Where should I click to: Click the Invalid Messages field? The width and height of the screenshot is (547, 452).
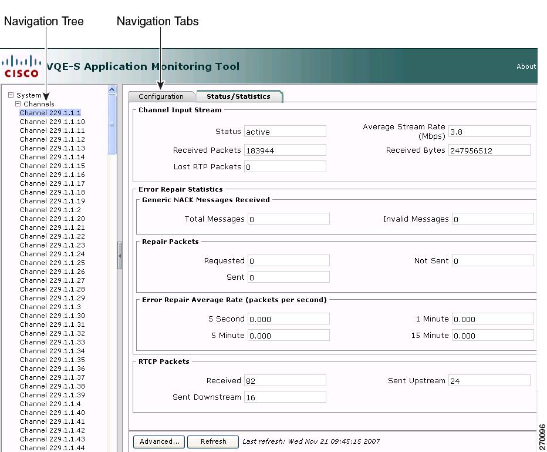click(492, 219)
